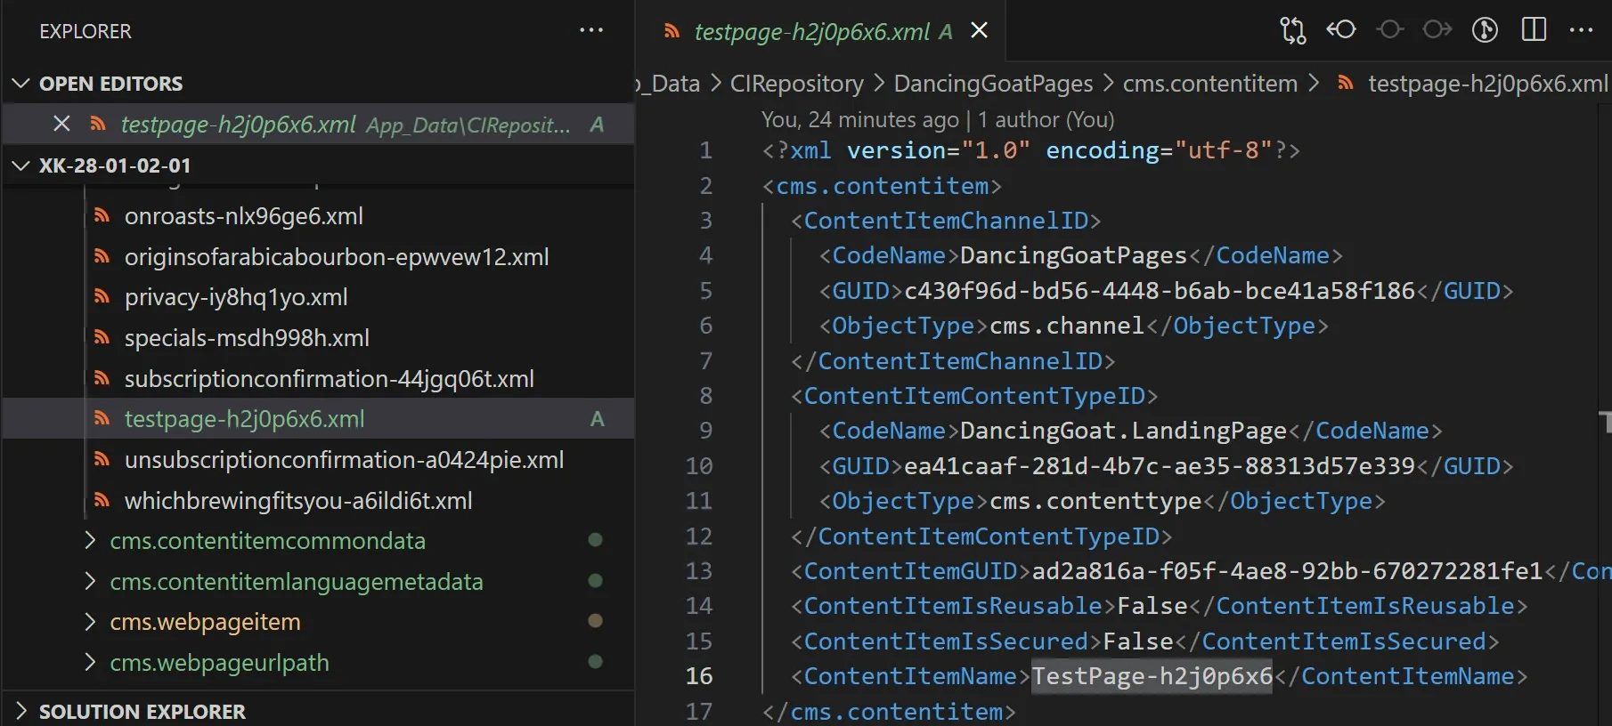Collapse the Open Editors section
Viewport: 1612px width, 726px height.
point(20,84)
